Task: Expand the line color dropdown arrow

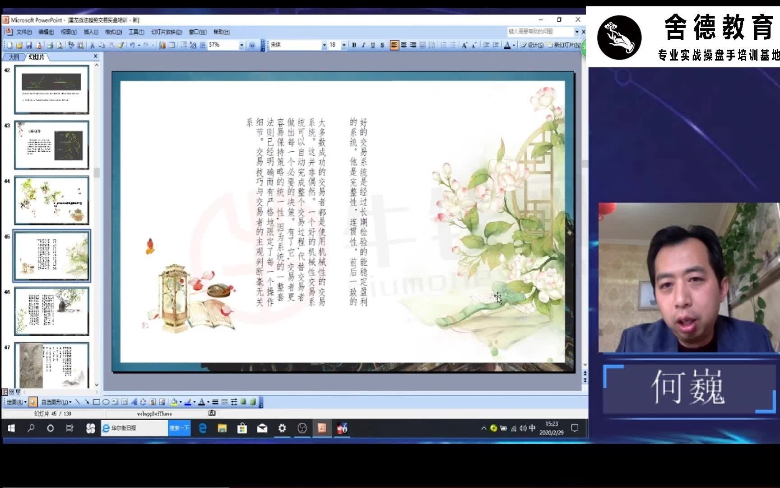Action: (x=195, y=402)
